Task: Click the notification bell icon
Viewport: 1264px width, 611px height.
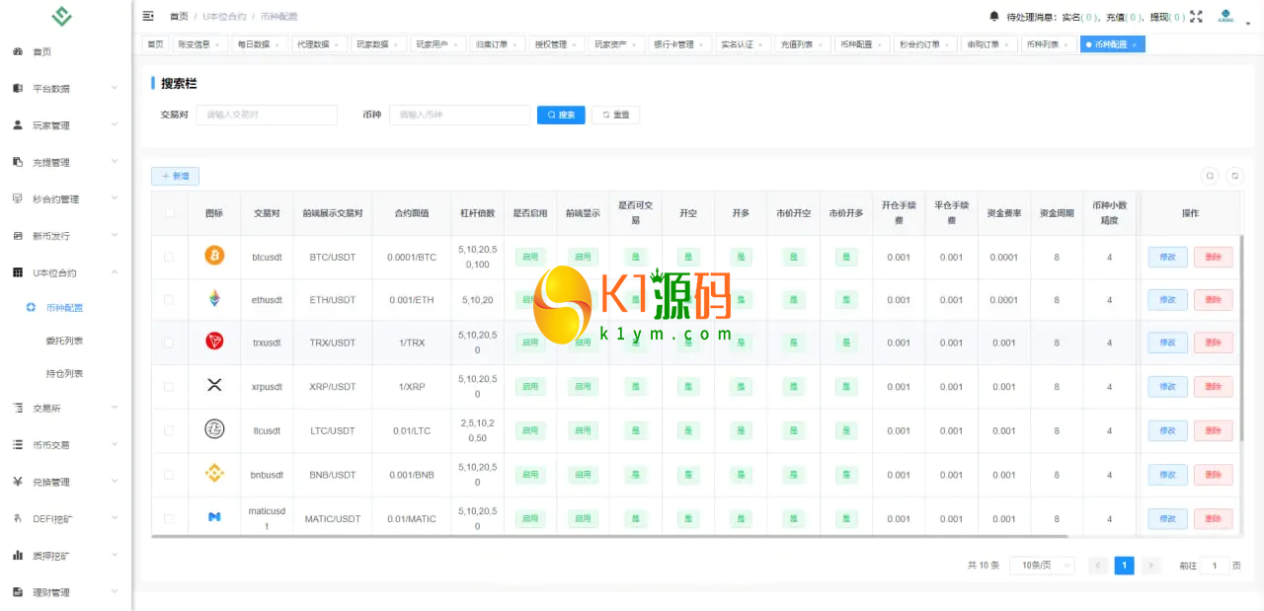Action: coord(993,16)
